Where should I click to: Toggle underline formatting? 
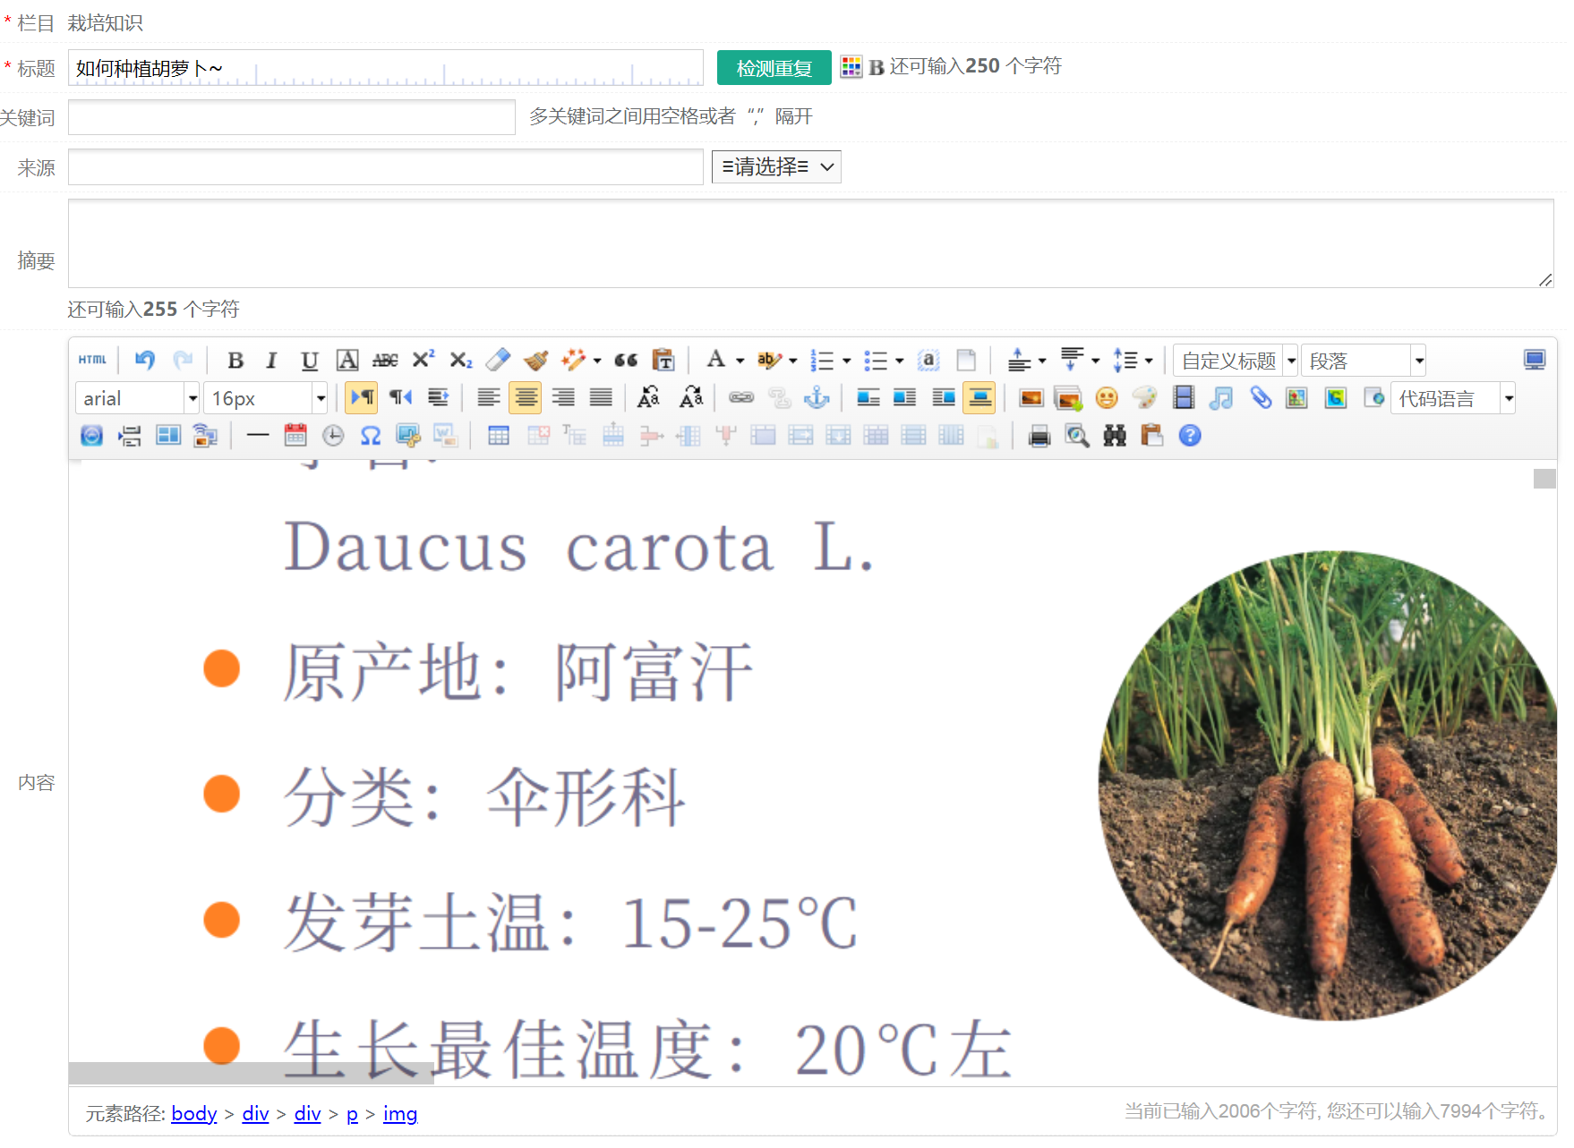click(309, 360)
